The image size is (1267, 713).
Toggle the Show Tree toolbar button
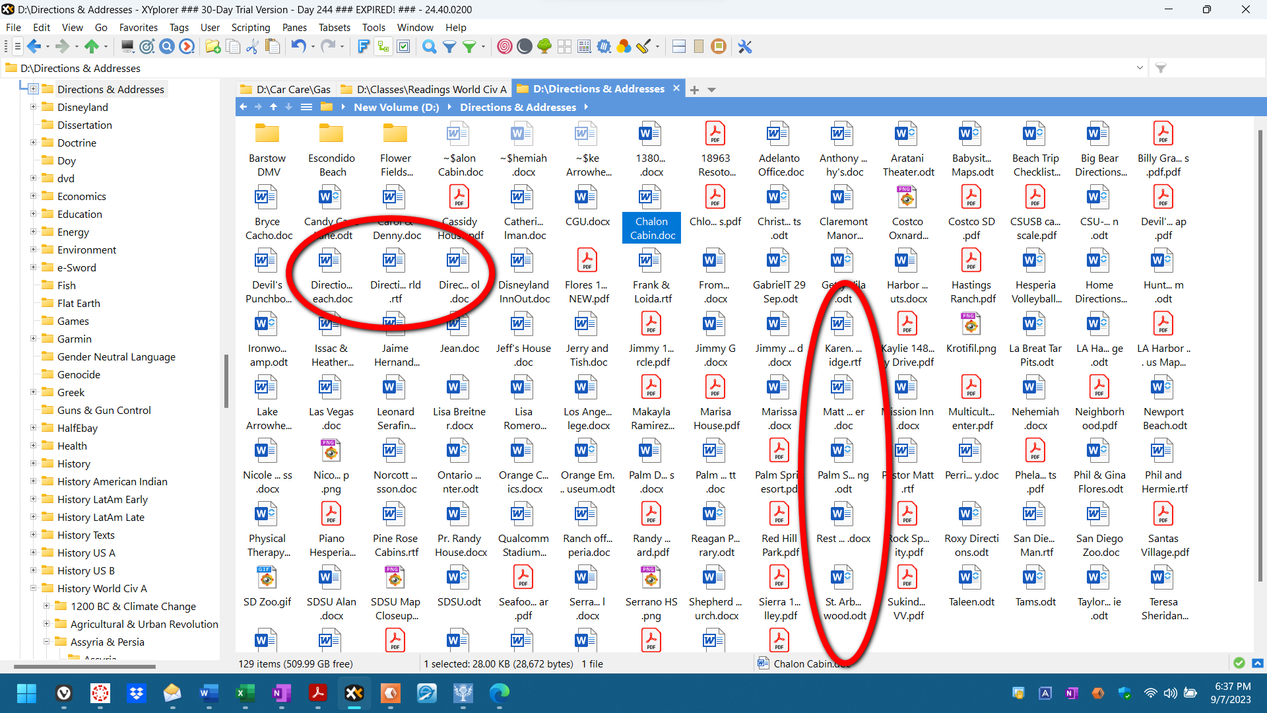click(383, 46)
